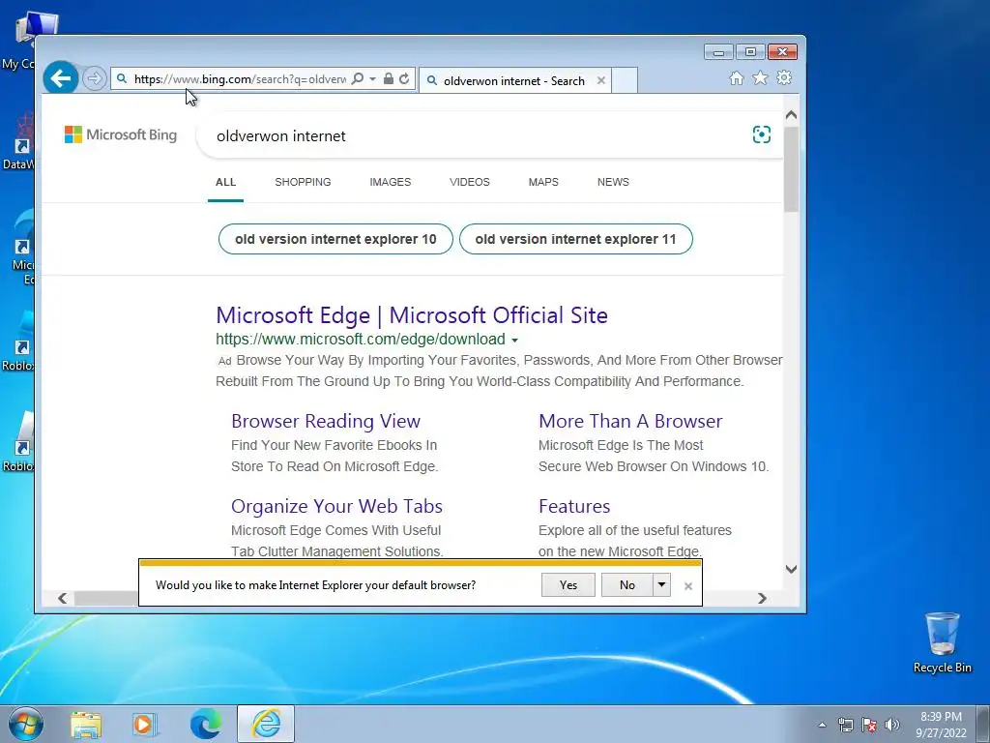Choose 'old version internet explorer 11' suggestion

tap(576, 240)
